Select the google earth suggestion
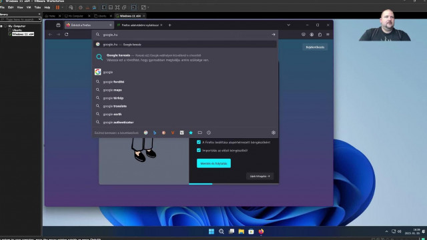This screenshot has width=427, height=240. click(x=185, y=114)
